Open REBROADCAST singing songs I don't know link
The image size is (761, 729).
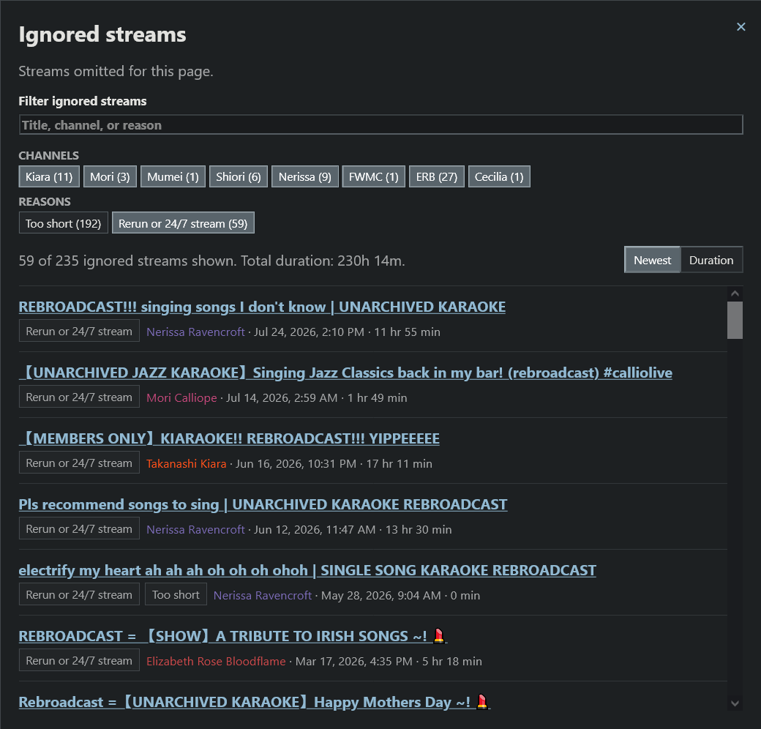point(262,307)
